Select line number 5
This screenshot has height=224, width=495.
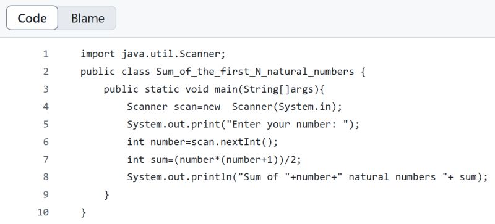tap(46, 125)
